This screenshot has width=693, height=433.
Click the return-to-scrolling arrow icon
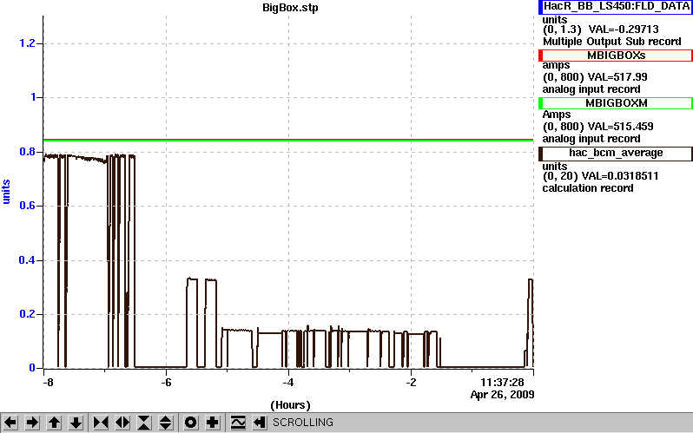pyautogui.click(x=260, y=423)
